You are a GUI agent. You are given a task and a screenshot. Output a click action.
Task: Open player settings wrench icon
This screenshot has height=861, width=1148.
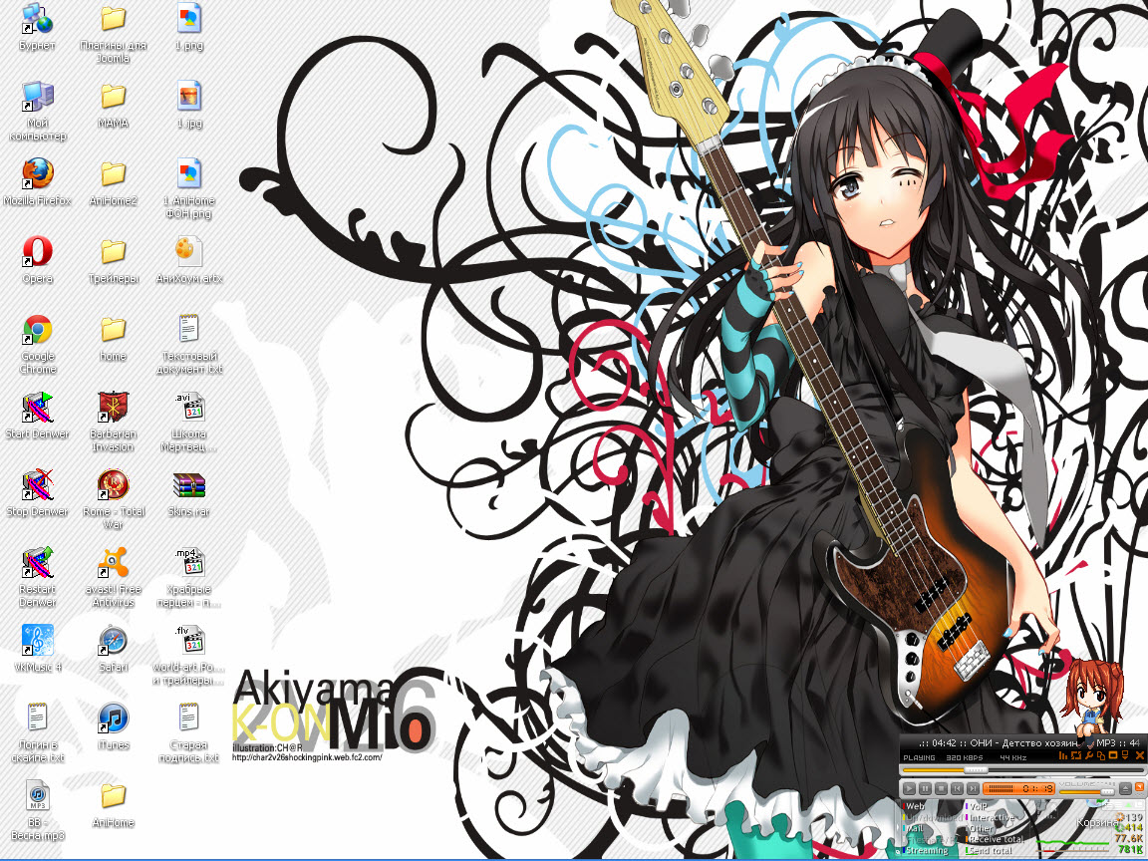(1088, 755)
